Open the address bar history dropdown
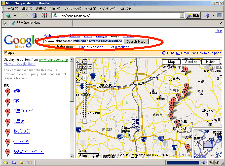The width and height of the screenshot is (225, 166). coord(182,15)
